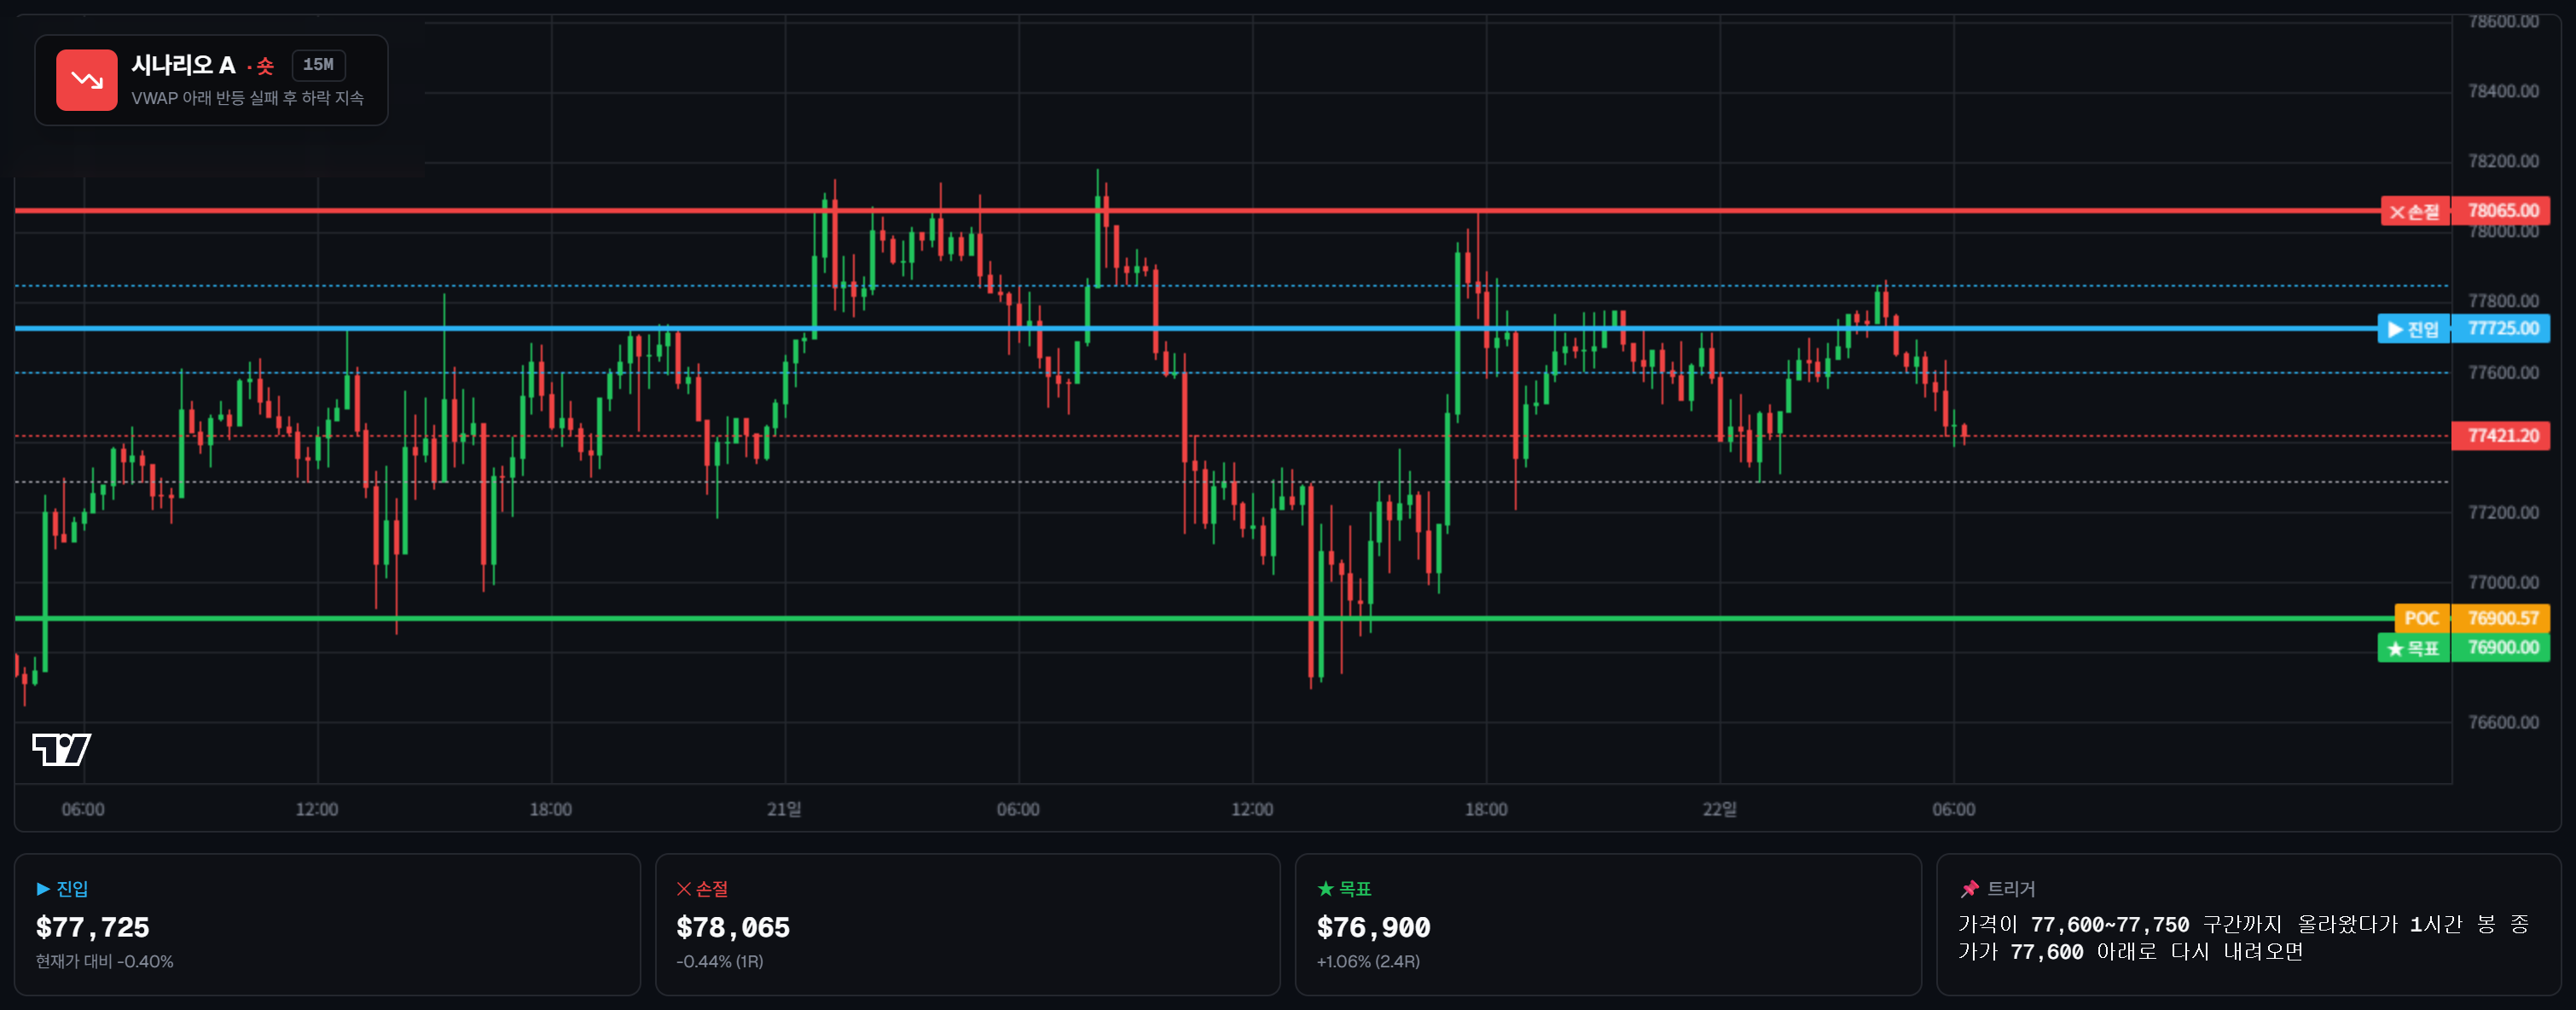Click the orange POC tag
The height and width of the screenshot is (1010, 2576).
(2421, 618)
